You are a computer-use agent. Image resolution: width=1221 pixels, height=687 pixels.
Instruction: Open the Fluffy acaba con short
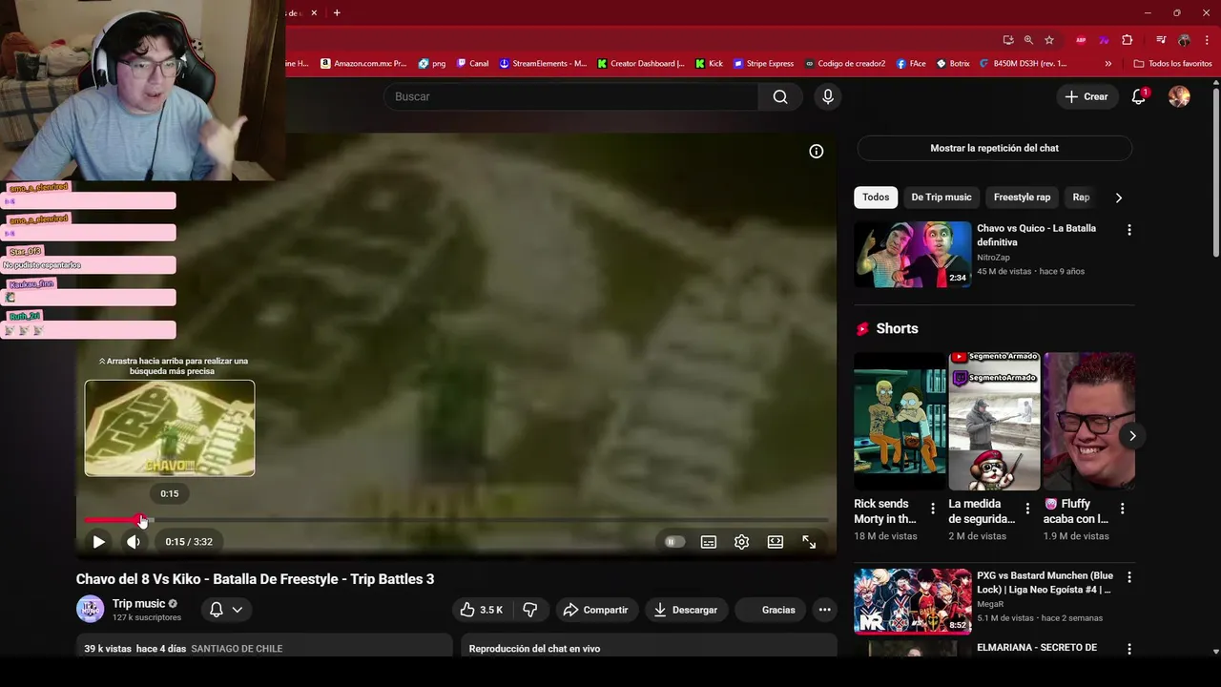pos(1089,421)
